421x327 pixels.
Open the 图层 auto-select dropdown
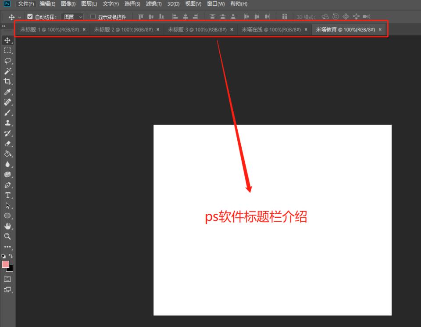71,17
